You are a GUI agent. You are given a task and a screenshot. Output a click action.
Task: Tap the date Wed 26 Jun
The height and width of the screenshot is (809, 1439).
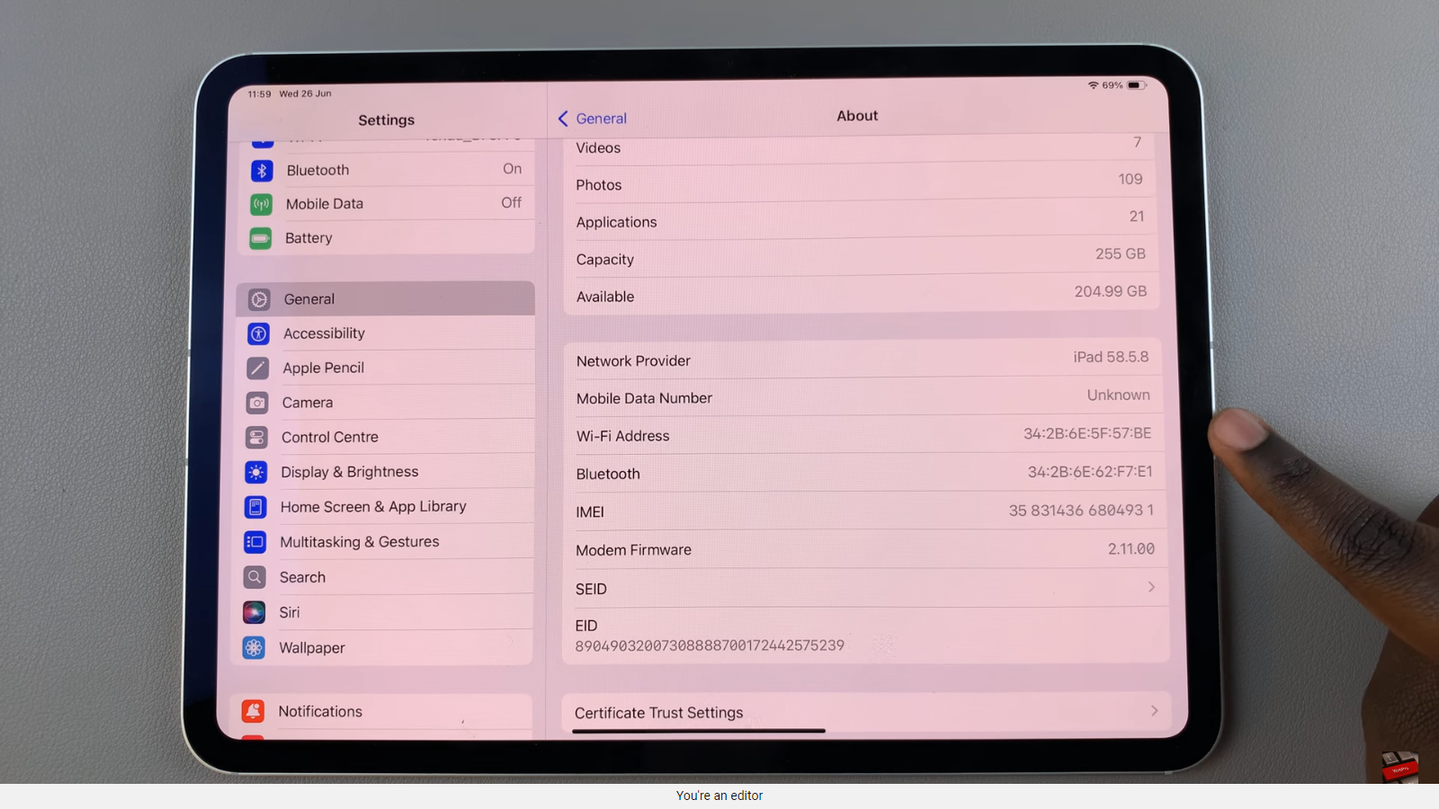[x=305, y=93]
